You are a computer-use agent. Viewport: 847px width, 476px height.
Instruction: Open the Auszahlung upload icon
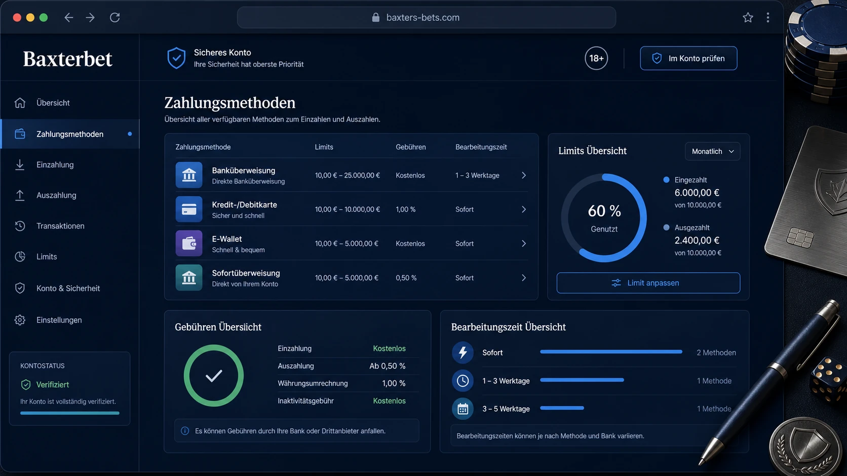coord(20,195)
